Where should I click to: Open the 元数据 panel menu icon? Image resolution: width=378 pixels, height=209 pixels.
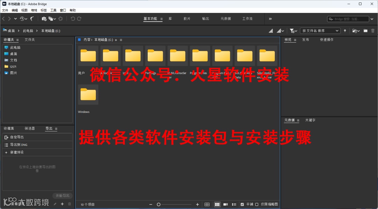coord(298,120)
